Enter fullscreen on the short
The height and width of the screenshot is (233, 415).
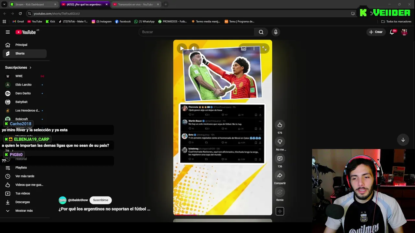(x=264, y=49)
